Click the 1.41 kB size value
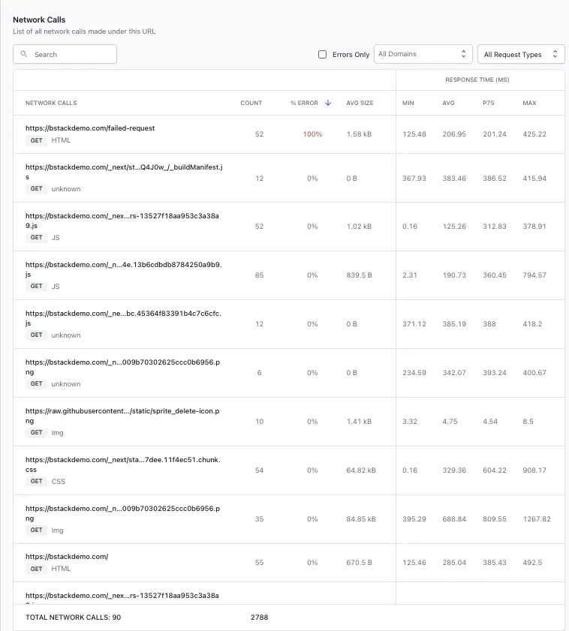This screenshot has height=631, width=569. [360, 422]
